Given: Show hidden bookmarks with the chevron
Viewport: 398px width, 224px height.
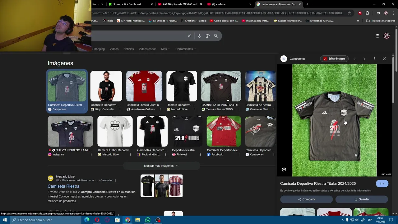Looking at the screenshot, I should coord(358,21).
